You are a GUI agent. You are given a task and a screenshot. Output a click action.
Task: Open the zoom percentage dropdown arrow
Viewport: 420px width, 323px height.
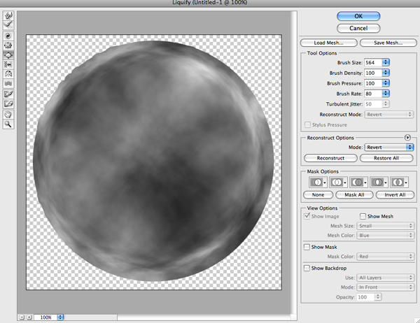(x=60, y=317)
